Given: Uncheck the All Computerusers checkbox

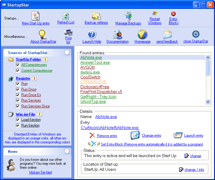Looking at the screenshot, I should point(18,65).
